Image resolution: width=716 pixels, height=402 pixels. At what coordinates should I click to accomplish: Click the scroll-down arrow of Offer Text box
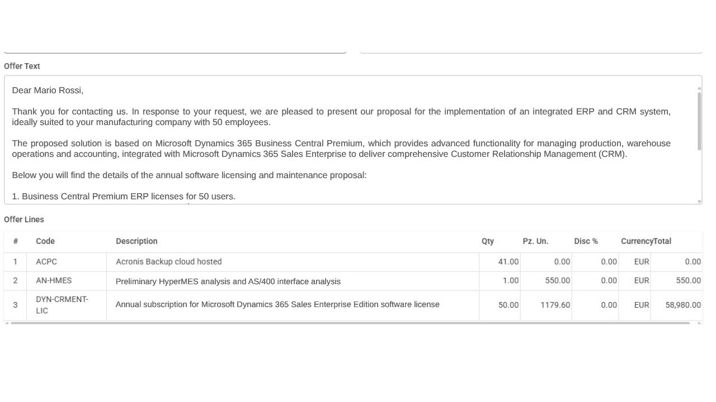(699, 202)
